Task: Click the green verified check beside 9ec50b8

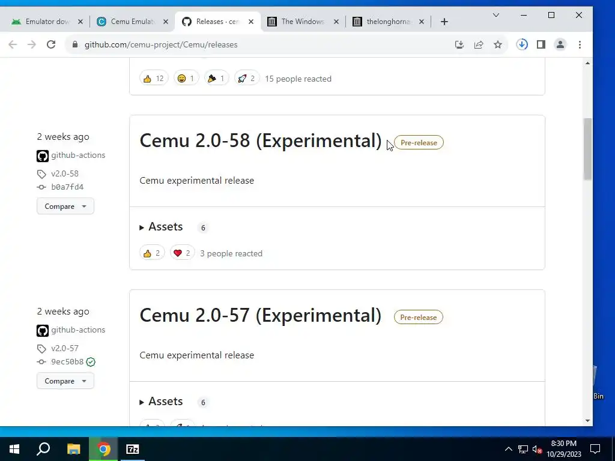Action: point(91,362)
